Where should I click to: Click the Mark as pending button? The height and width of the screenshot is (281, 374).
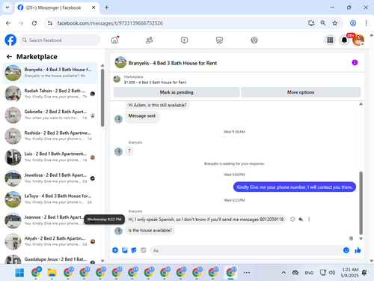coord(177,92)
